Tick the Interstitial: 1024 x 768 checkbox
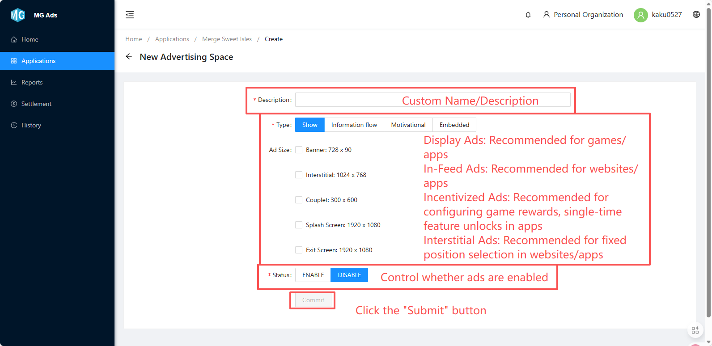The image size is (712, 346). [x=299, y=175]
